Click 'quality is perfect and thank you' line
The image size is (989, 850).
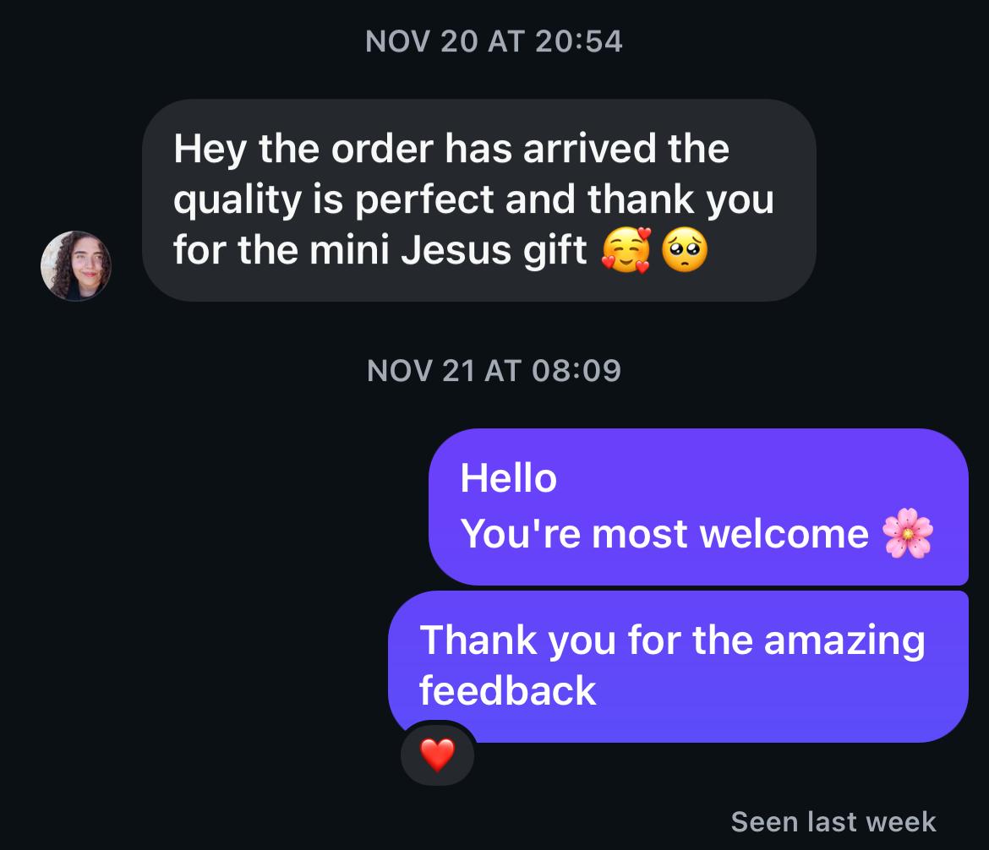point(473,200)
